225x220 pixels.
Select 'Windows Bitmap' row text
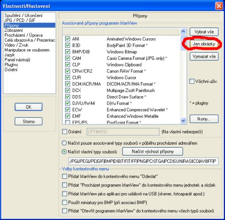coord(122,52)
